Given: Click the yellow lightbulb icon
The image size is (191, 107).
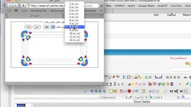Looking at the screenshot, I should 161,91.
